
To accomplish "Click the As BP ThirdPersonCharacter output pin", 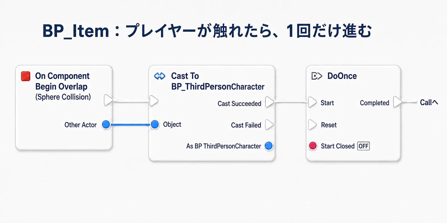I will click(269, 146).
